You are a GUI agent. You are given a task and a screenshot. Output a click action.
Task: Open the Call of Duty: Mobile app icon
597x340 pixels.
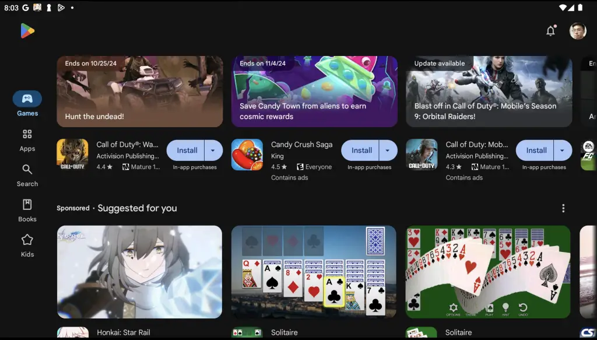pyautogui.click(x=422, y=155)
